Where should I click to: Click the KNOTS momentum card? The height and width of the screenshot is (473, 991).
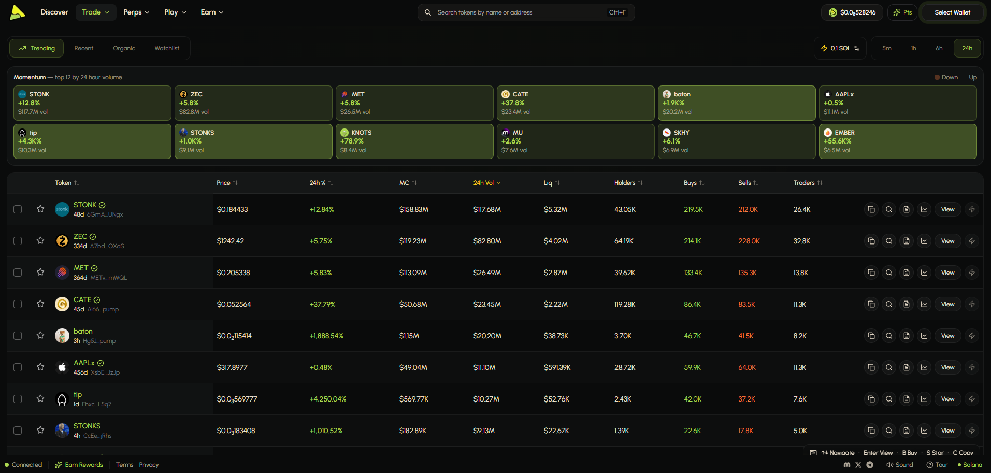coord(414,141)
